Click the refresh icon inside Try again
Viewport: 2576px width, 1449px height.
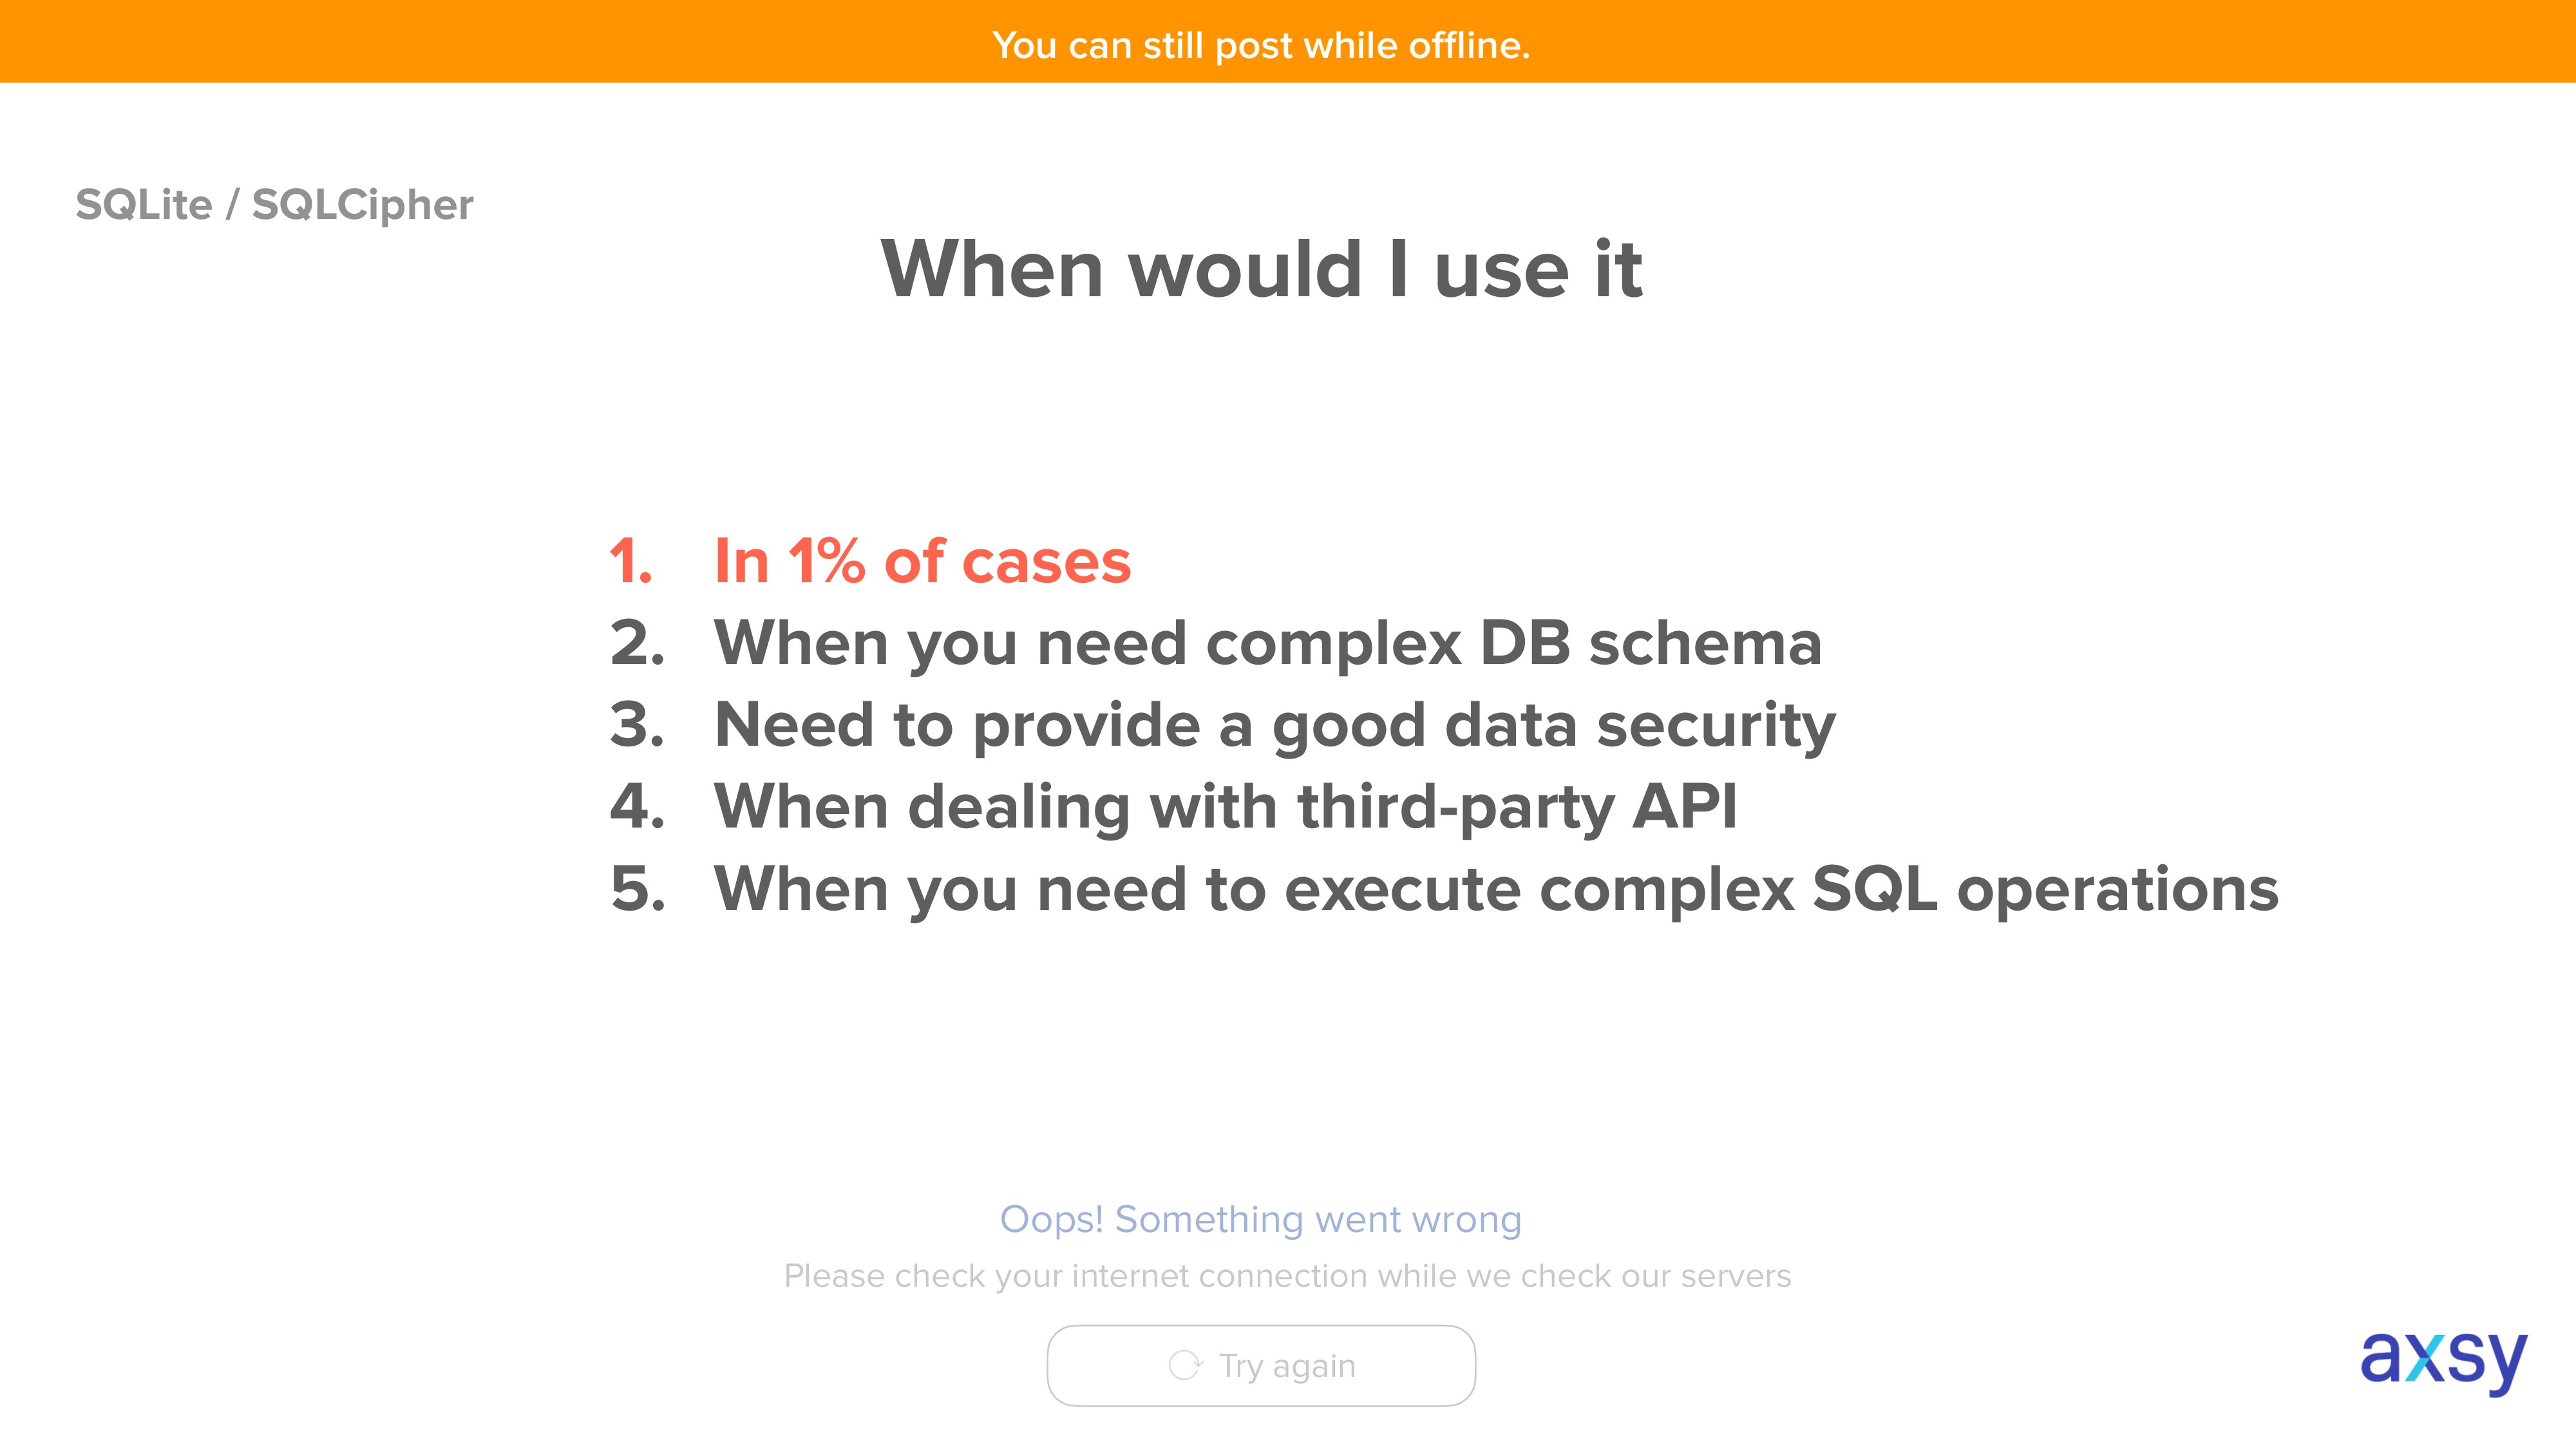click(x=1185, y=1365)
